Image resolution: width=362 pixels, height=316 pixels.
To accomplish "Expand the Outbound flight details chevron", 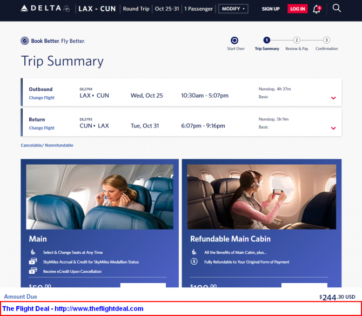I will [333, 98].
